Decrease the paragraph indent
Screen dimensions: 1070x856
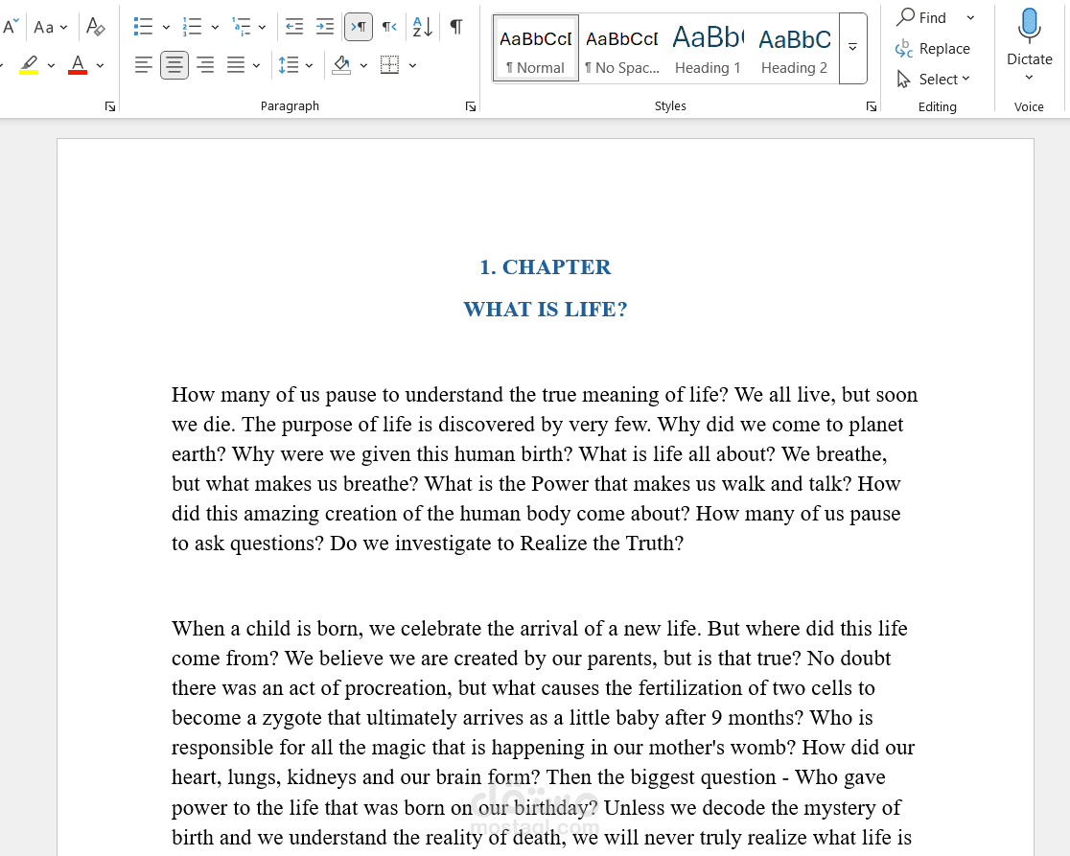click(294, 27)
